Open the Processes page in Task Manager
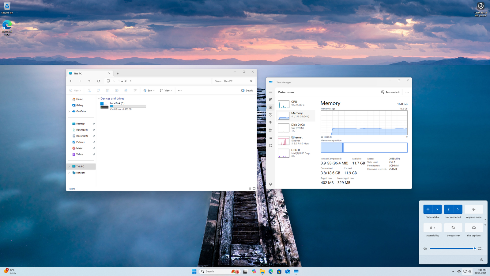 (270, 99)
